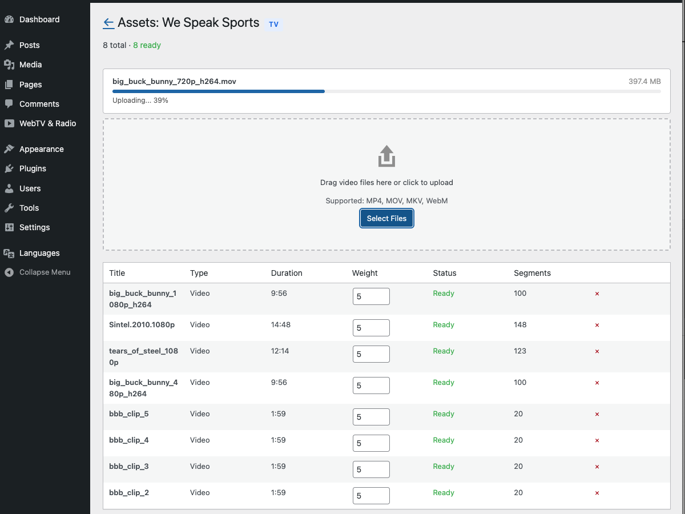Open the Settings sidebar icon
The width and height of the screenshot is (685, 514).
point(9,227)
